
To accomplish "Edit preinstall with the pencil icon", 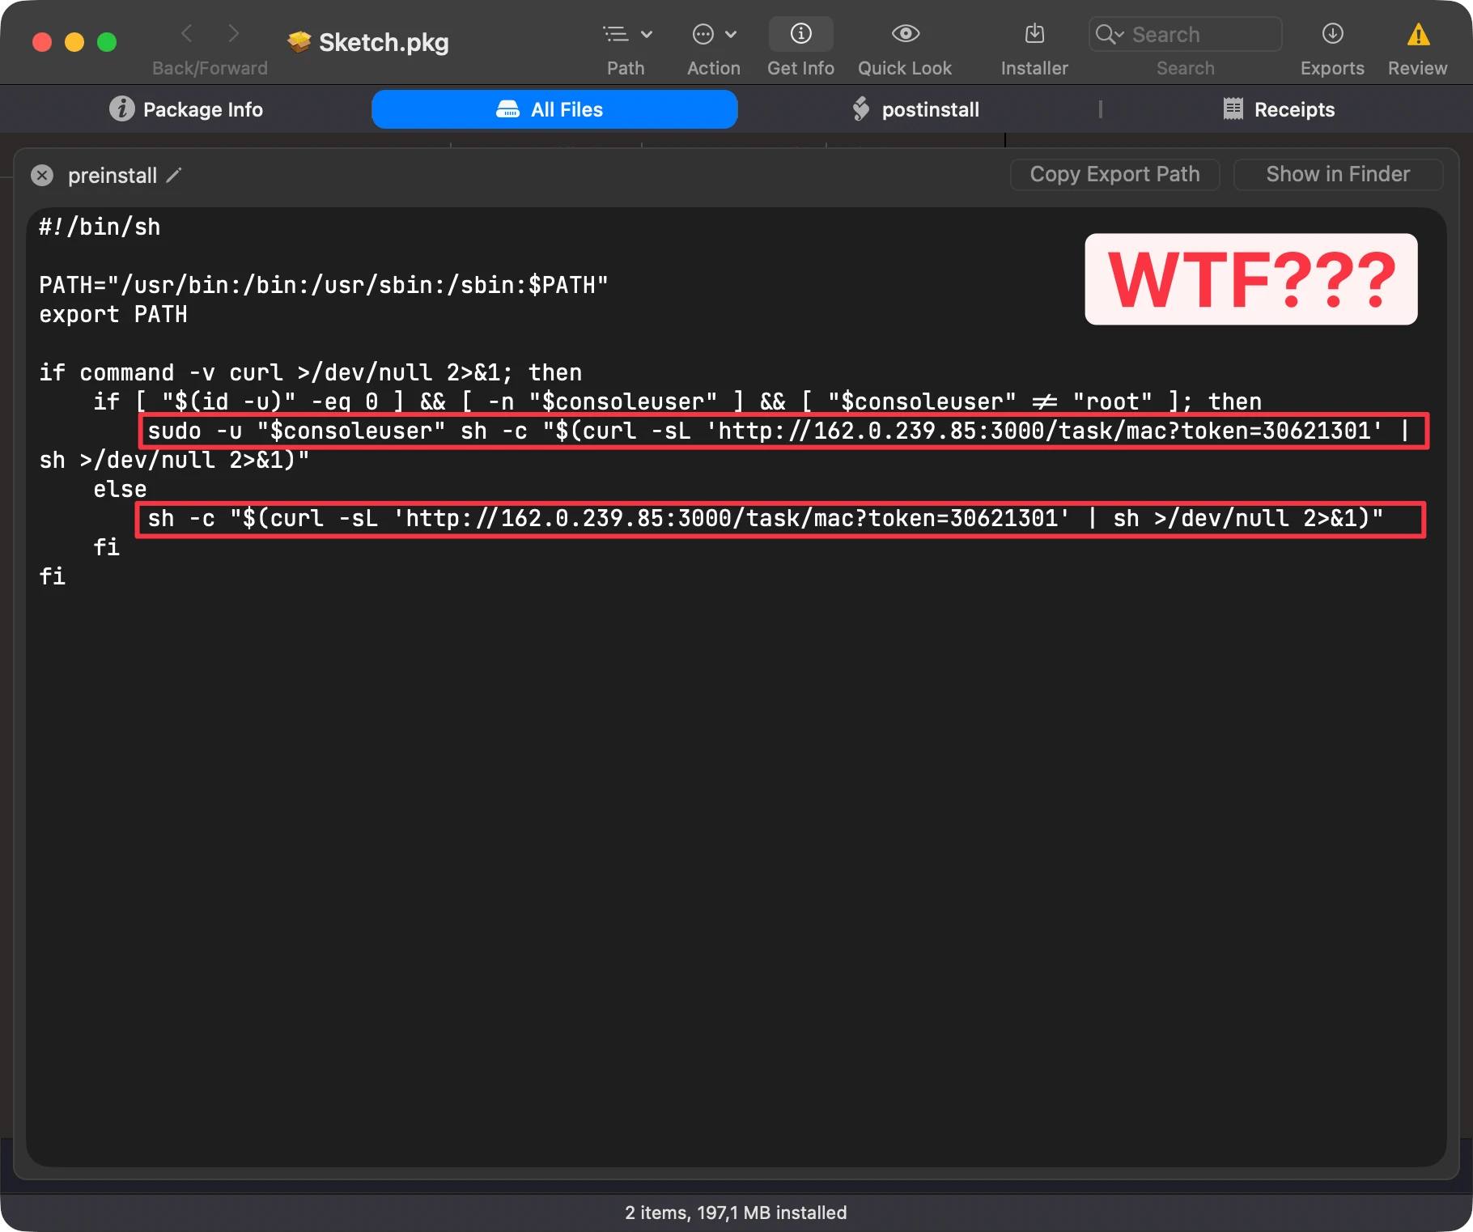I will click(x=174, y=175).
